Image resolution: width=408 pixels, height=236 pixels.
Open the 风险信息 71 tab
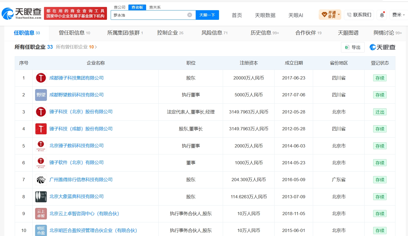(x=214, y=33)
